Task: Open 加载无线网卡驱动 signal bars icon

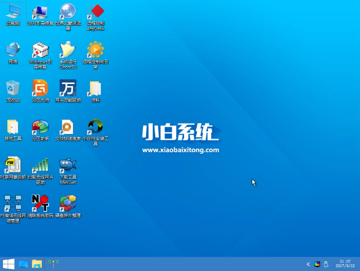Action: pos(40,165)
